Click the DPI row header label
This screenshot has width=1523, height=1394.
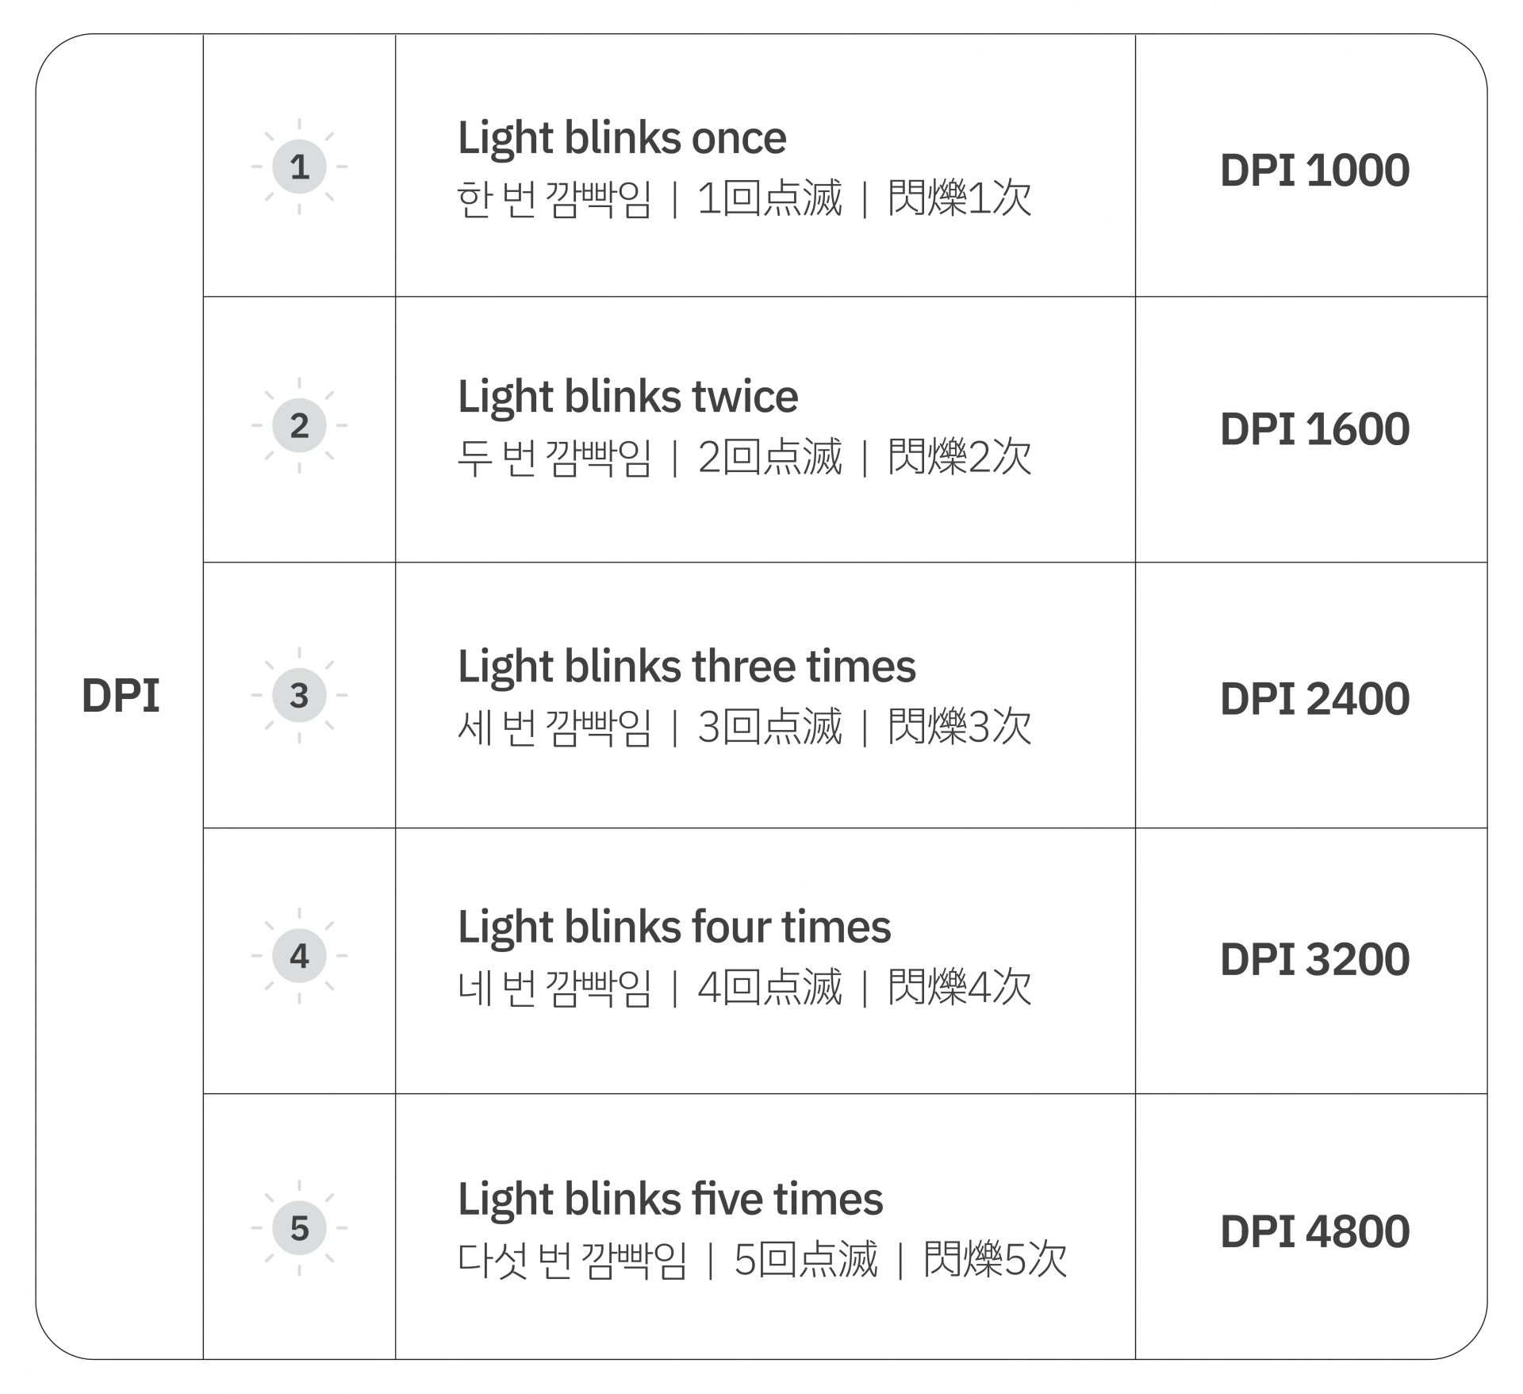tap(121, 696)
